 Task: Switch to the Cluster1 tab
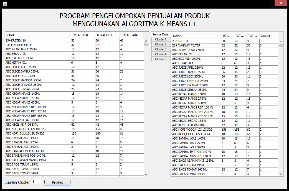click(x=161, y=39)
